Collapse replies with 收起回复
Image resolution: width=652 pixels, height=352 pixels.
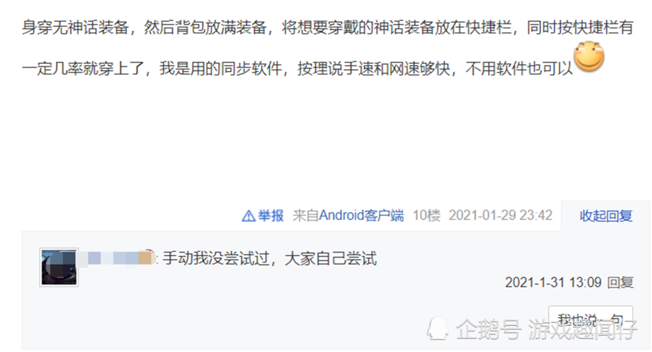[x=606, y=216]
